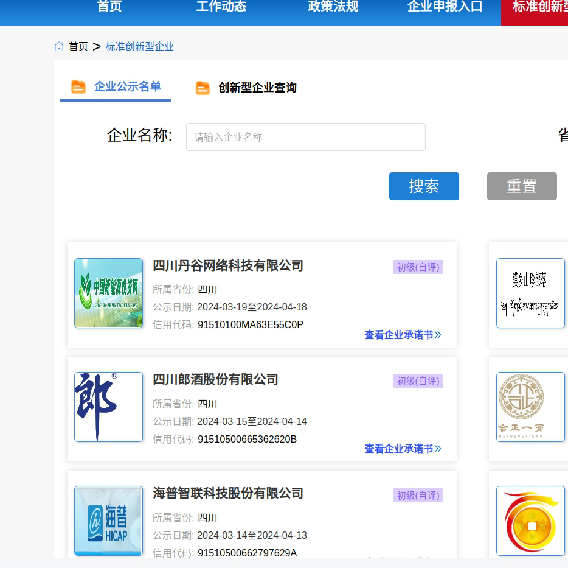Click the golden coin logo in the right column
The height and width of the screenshot is (568, 568).
pyautogui.click(x=530, y=521)
